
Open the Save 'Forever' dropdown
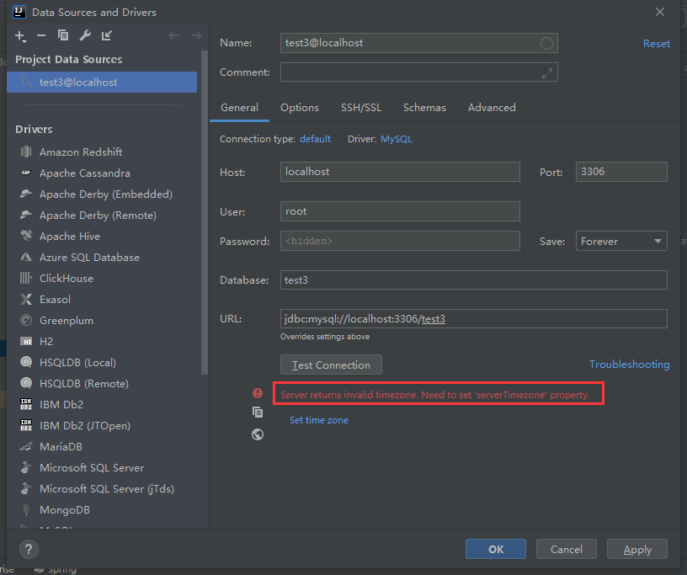620,241
